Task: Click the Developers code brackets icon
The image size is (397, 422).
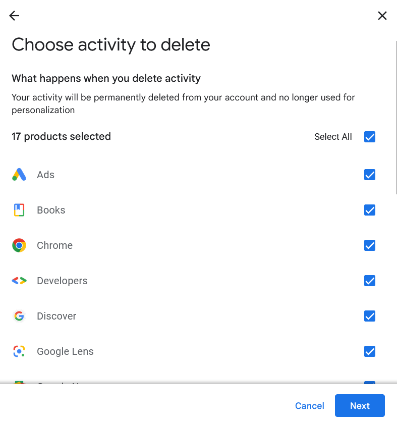Action: [x=19, y=281]
